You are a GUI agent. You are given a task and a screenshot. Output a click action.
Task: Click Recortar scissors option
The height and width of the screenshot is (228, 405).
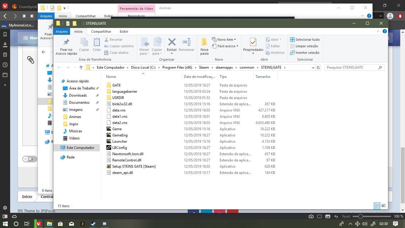click(x=114, y=40)
